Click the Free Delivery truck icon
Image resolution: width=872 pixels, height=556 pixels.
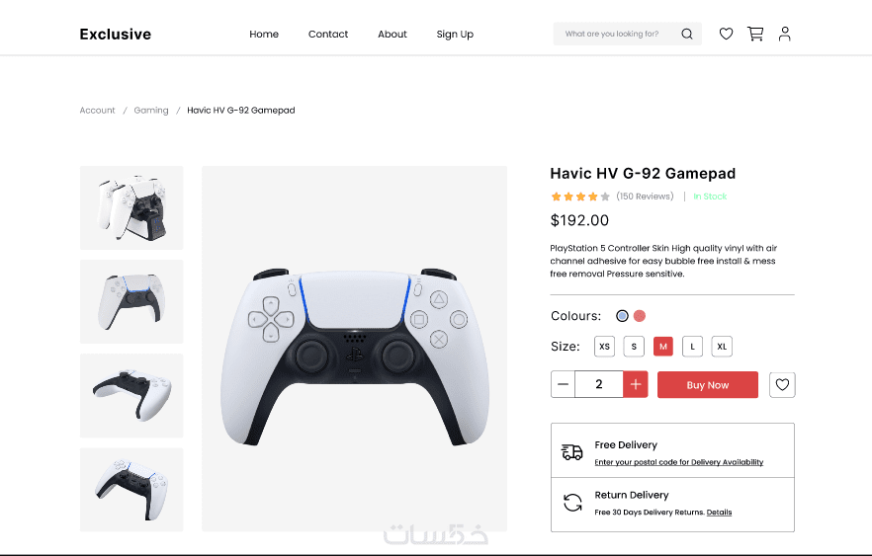tap(571, 452)
